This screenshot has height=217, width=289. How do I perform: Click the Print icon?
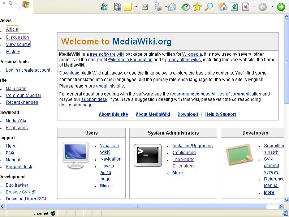158,7
